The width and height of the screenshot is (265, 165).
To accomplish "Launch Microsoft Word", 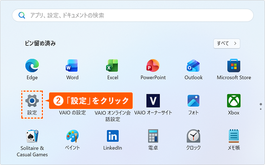I will coord(72,67).
